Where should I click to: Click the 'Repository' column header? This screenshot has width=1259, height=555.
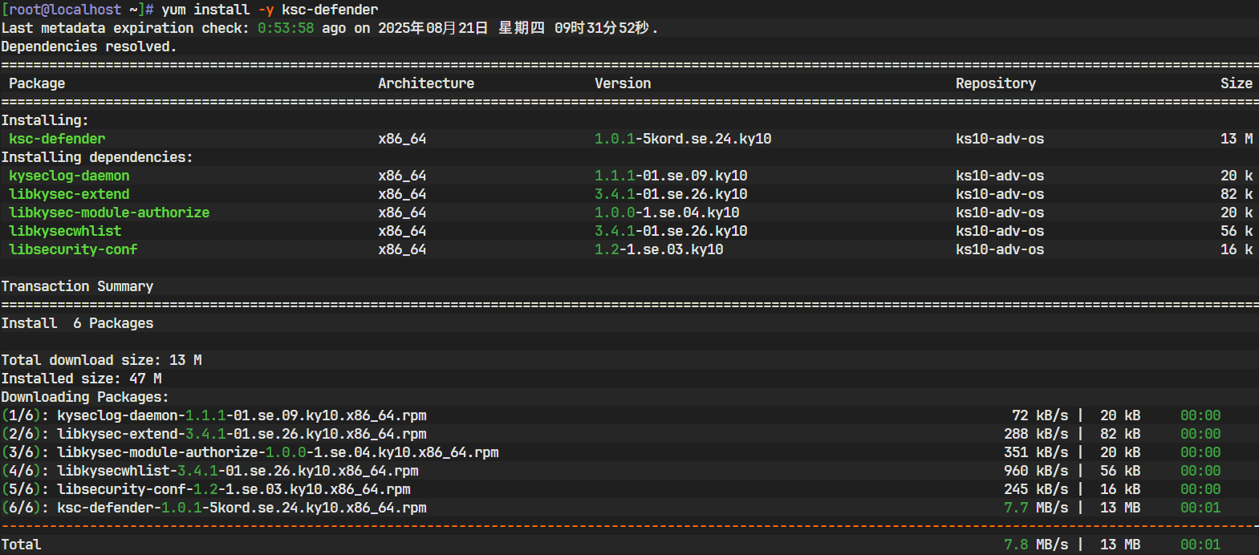(x=996, y=83)
